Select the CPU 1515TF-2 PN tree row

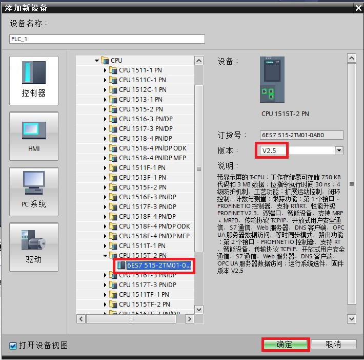click(x=135, y=304)
